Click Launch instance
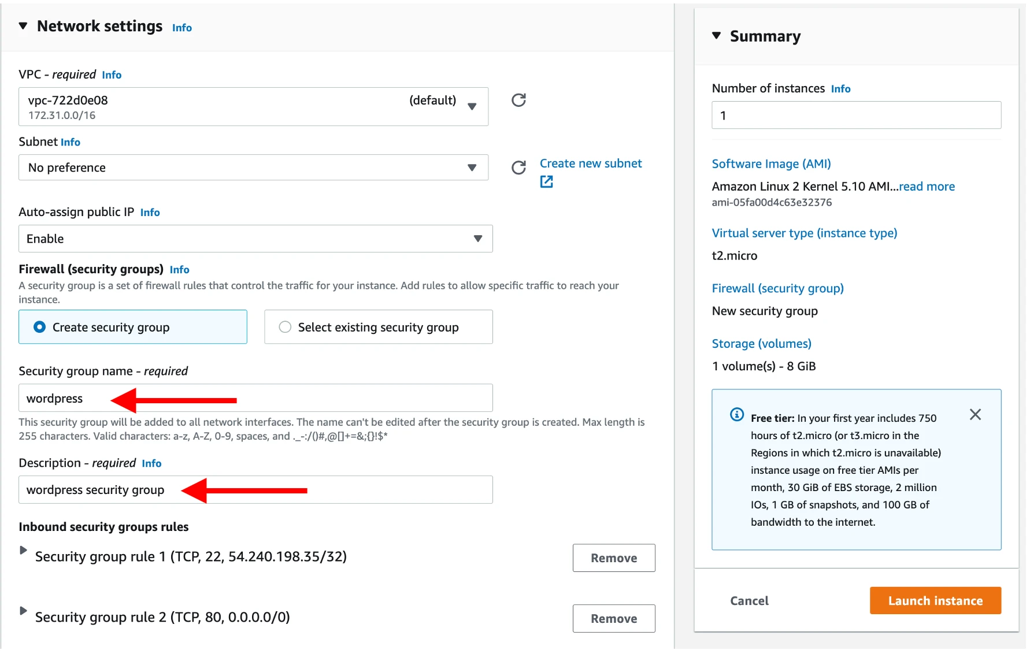This screenshot has width=1030, height=654. 935,601
